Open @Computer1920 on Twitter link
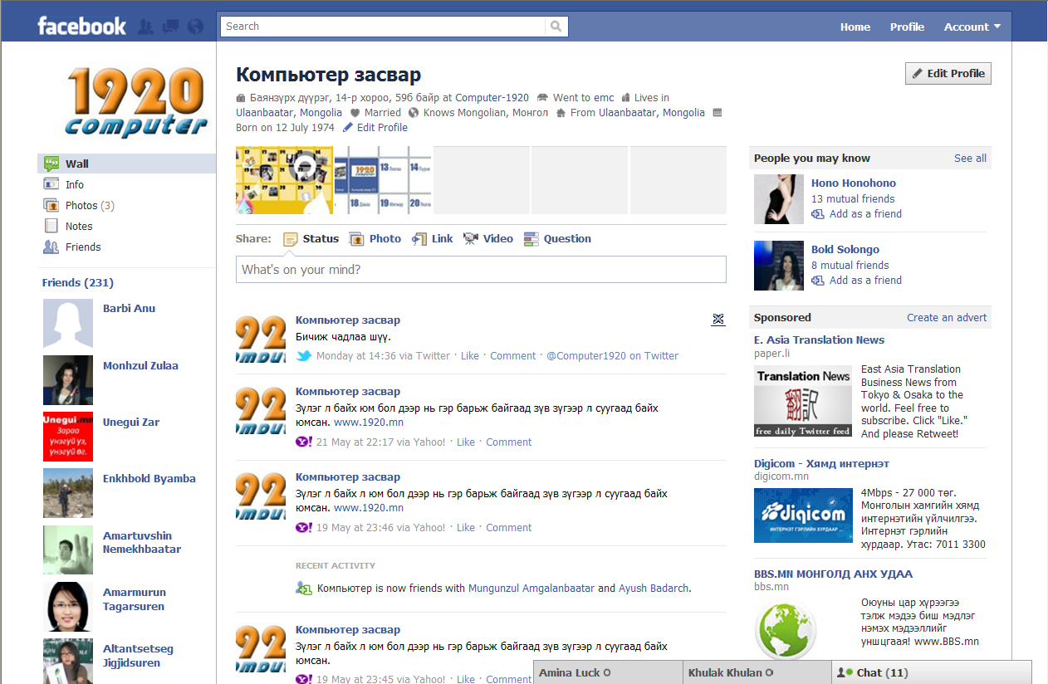Screen dimensions: 1048x684 [612, 356]
